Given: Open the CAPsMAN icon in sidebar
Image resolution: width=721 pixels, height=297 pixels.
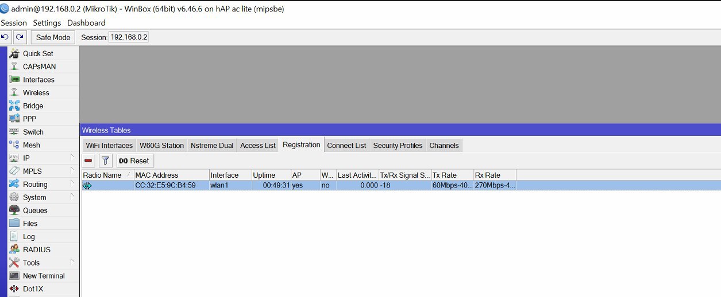Looking at the screenshot, I should (x=14, y=67).
